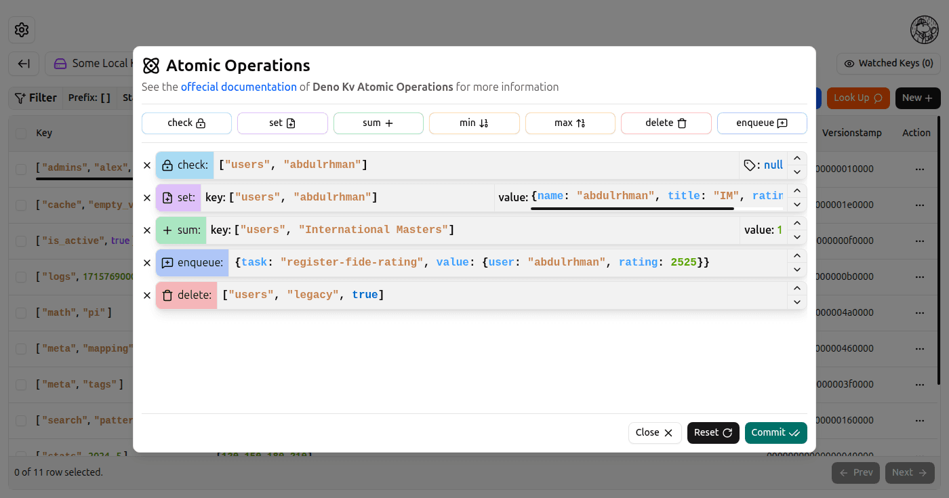The width and height of the screenshot is (949, 498).
Task: Open the settings gear icon
Action: [22, 30]
